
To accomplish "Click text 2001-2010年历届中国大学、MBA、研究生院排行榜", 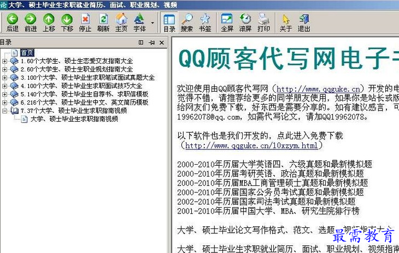I will point(268,211).
